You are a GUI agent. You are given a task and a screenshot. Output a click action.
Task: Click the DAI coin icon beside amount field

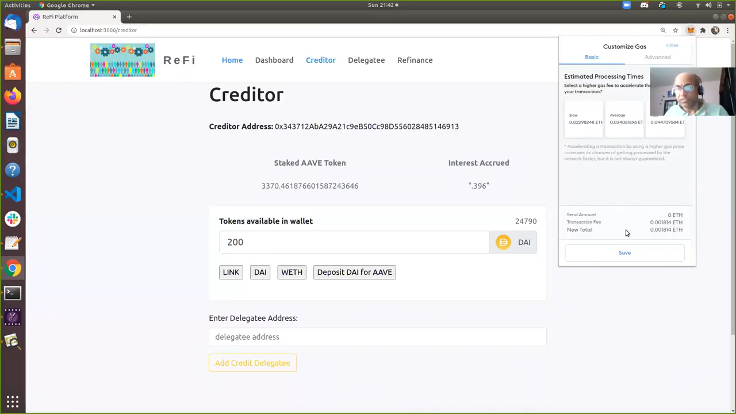click(x=503, y=242)
